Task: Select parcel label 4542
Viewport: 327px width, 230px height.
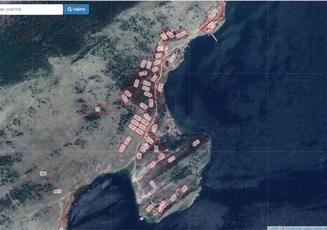Action: pos(196,143)
